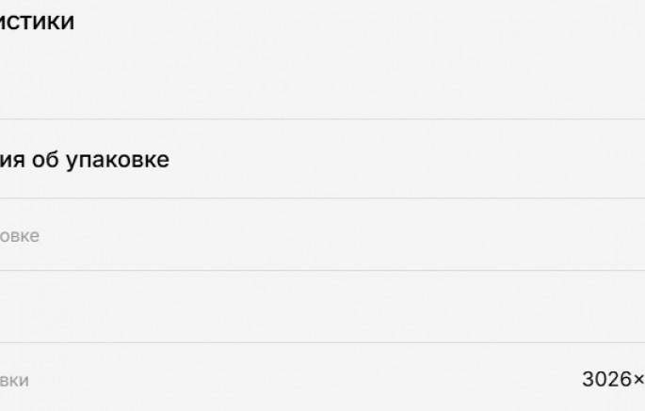Click the middle of the "вки" row
The height and width of the screenshot is (411, 645).
322,377
